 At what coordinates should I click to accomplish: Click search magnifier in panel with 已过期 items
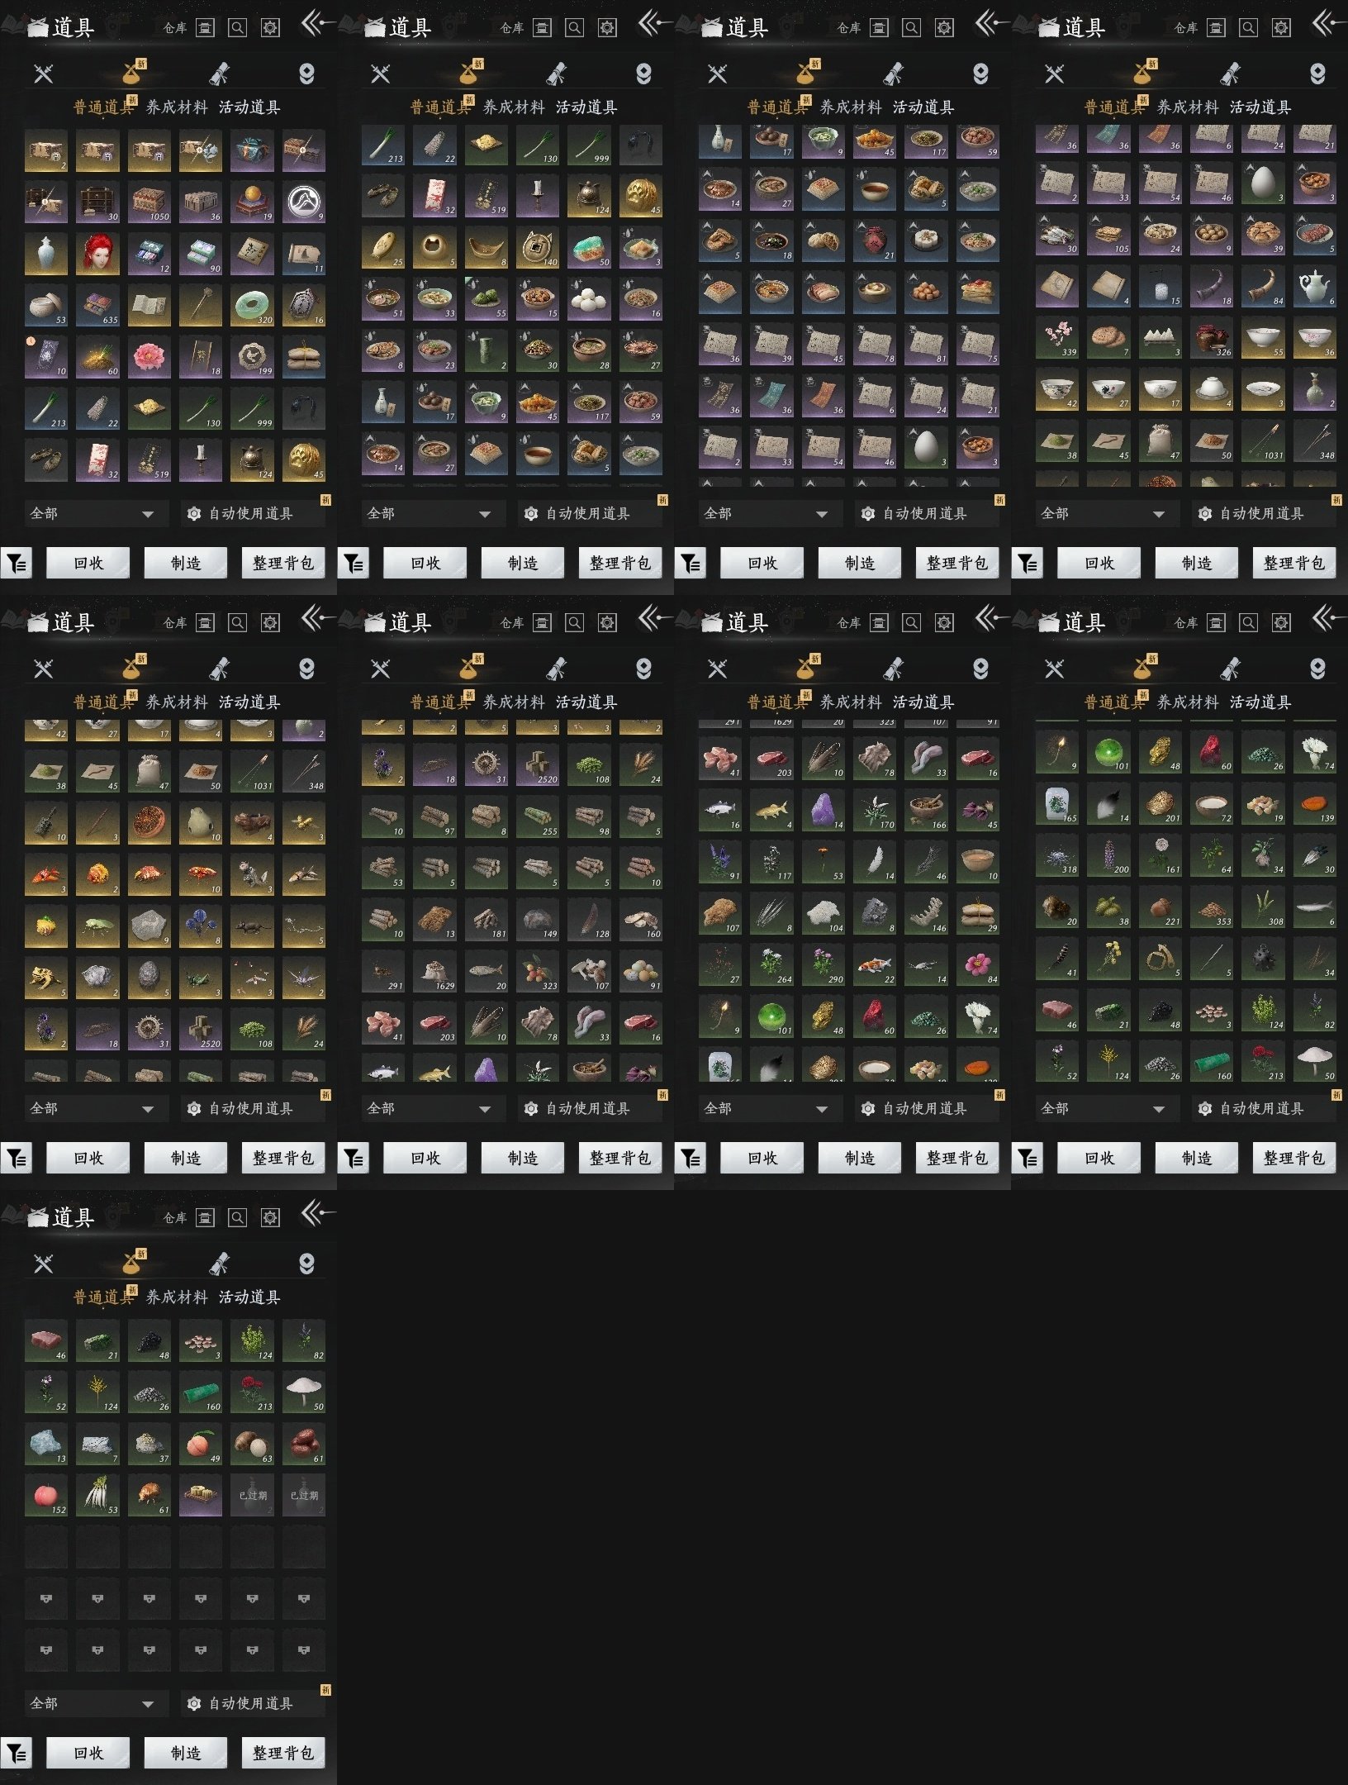pos(237,1217)
